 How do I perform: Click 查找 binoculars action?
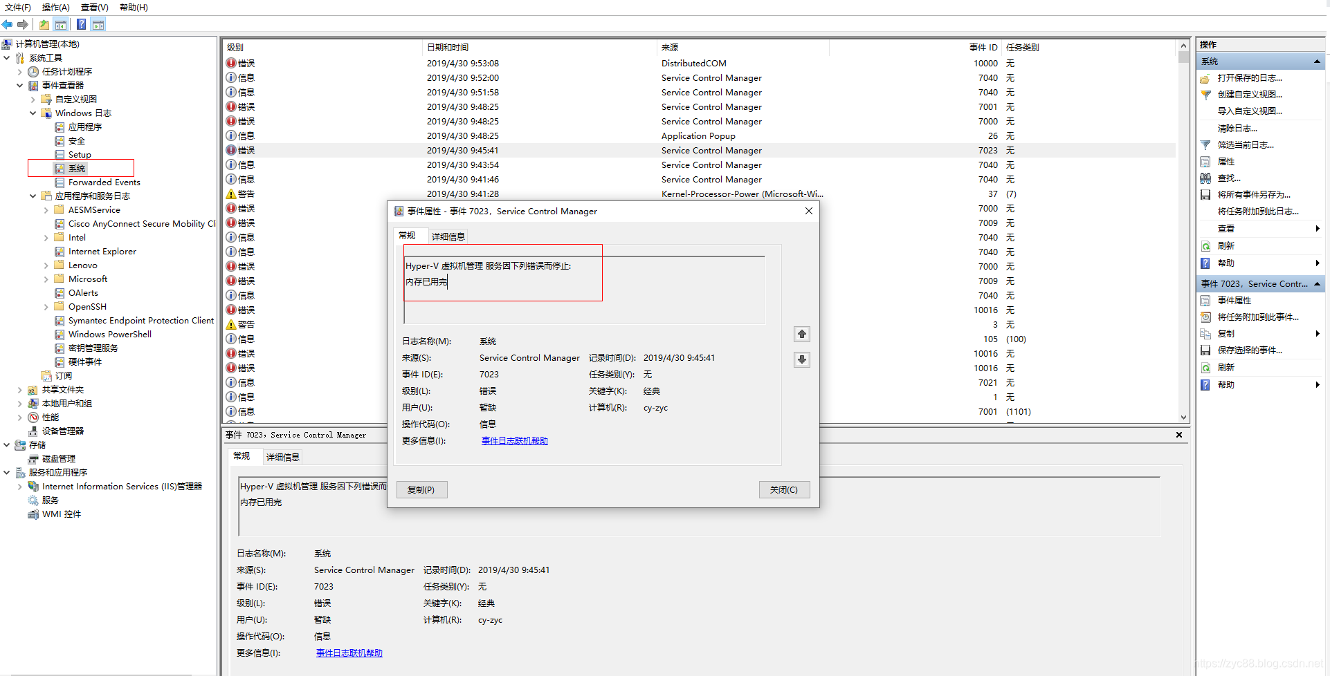tap(1205, 178)
